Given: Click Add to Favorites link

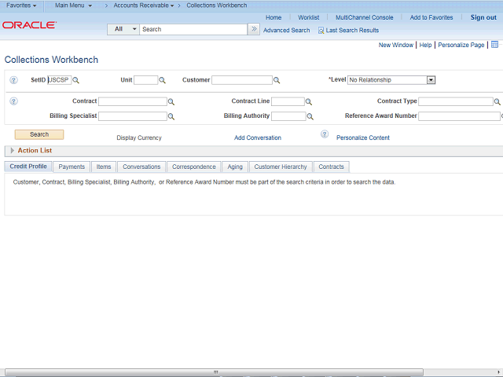Looking at the screenshot, I should coord(431,17).
